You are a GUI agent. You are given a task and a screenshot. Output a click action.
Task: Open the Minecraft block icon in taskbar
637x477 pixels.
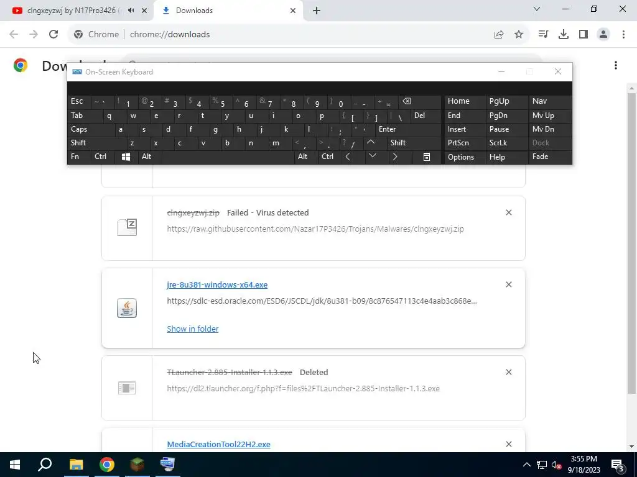point(137,465)
